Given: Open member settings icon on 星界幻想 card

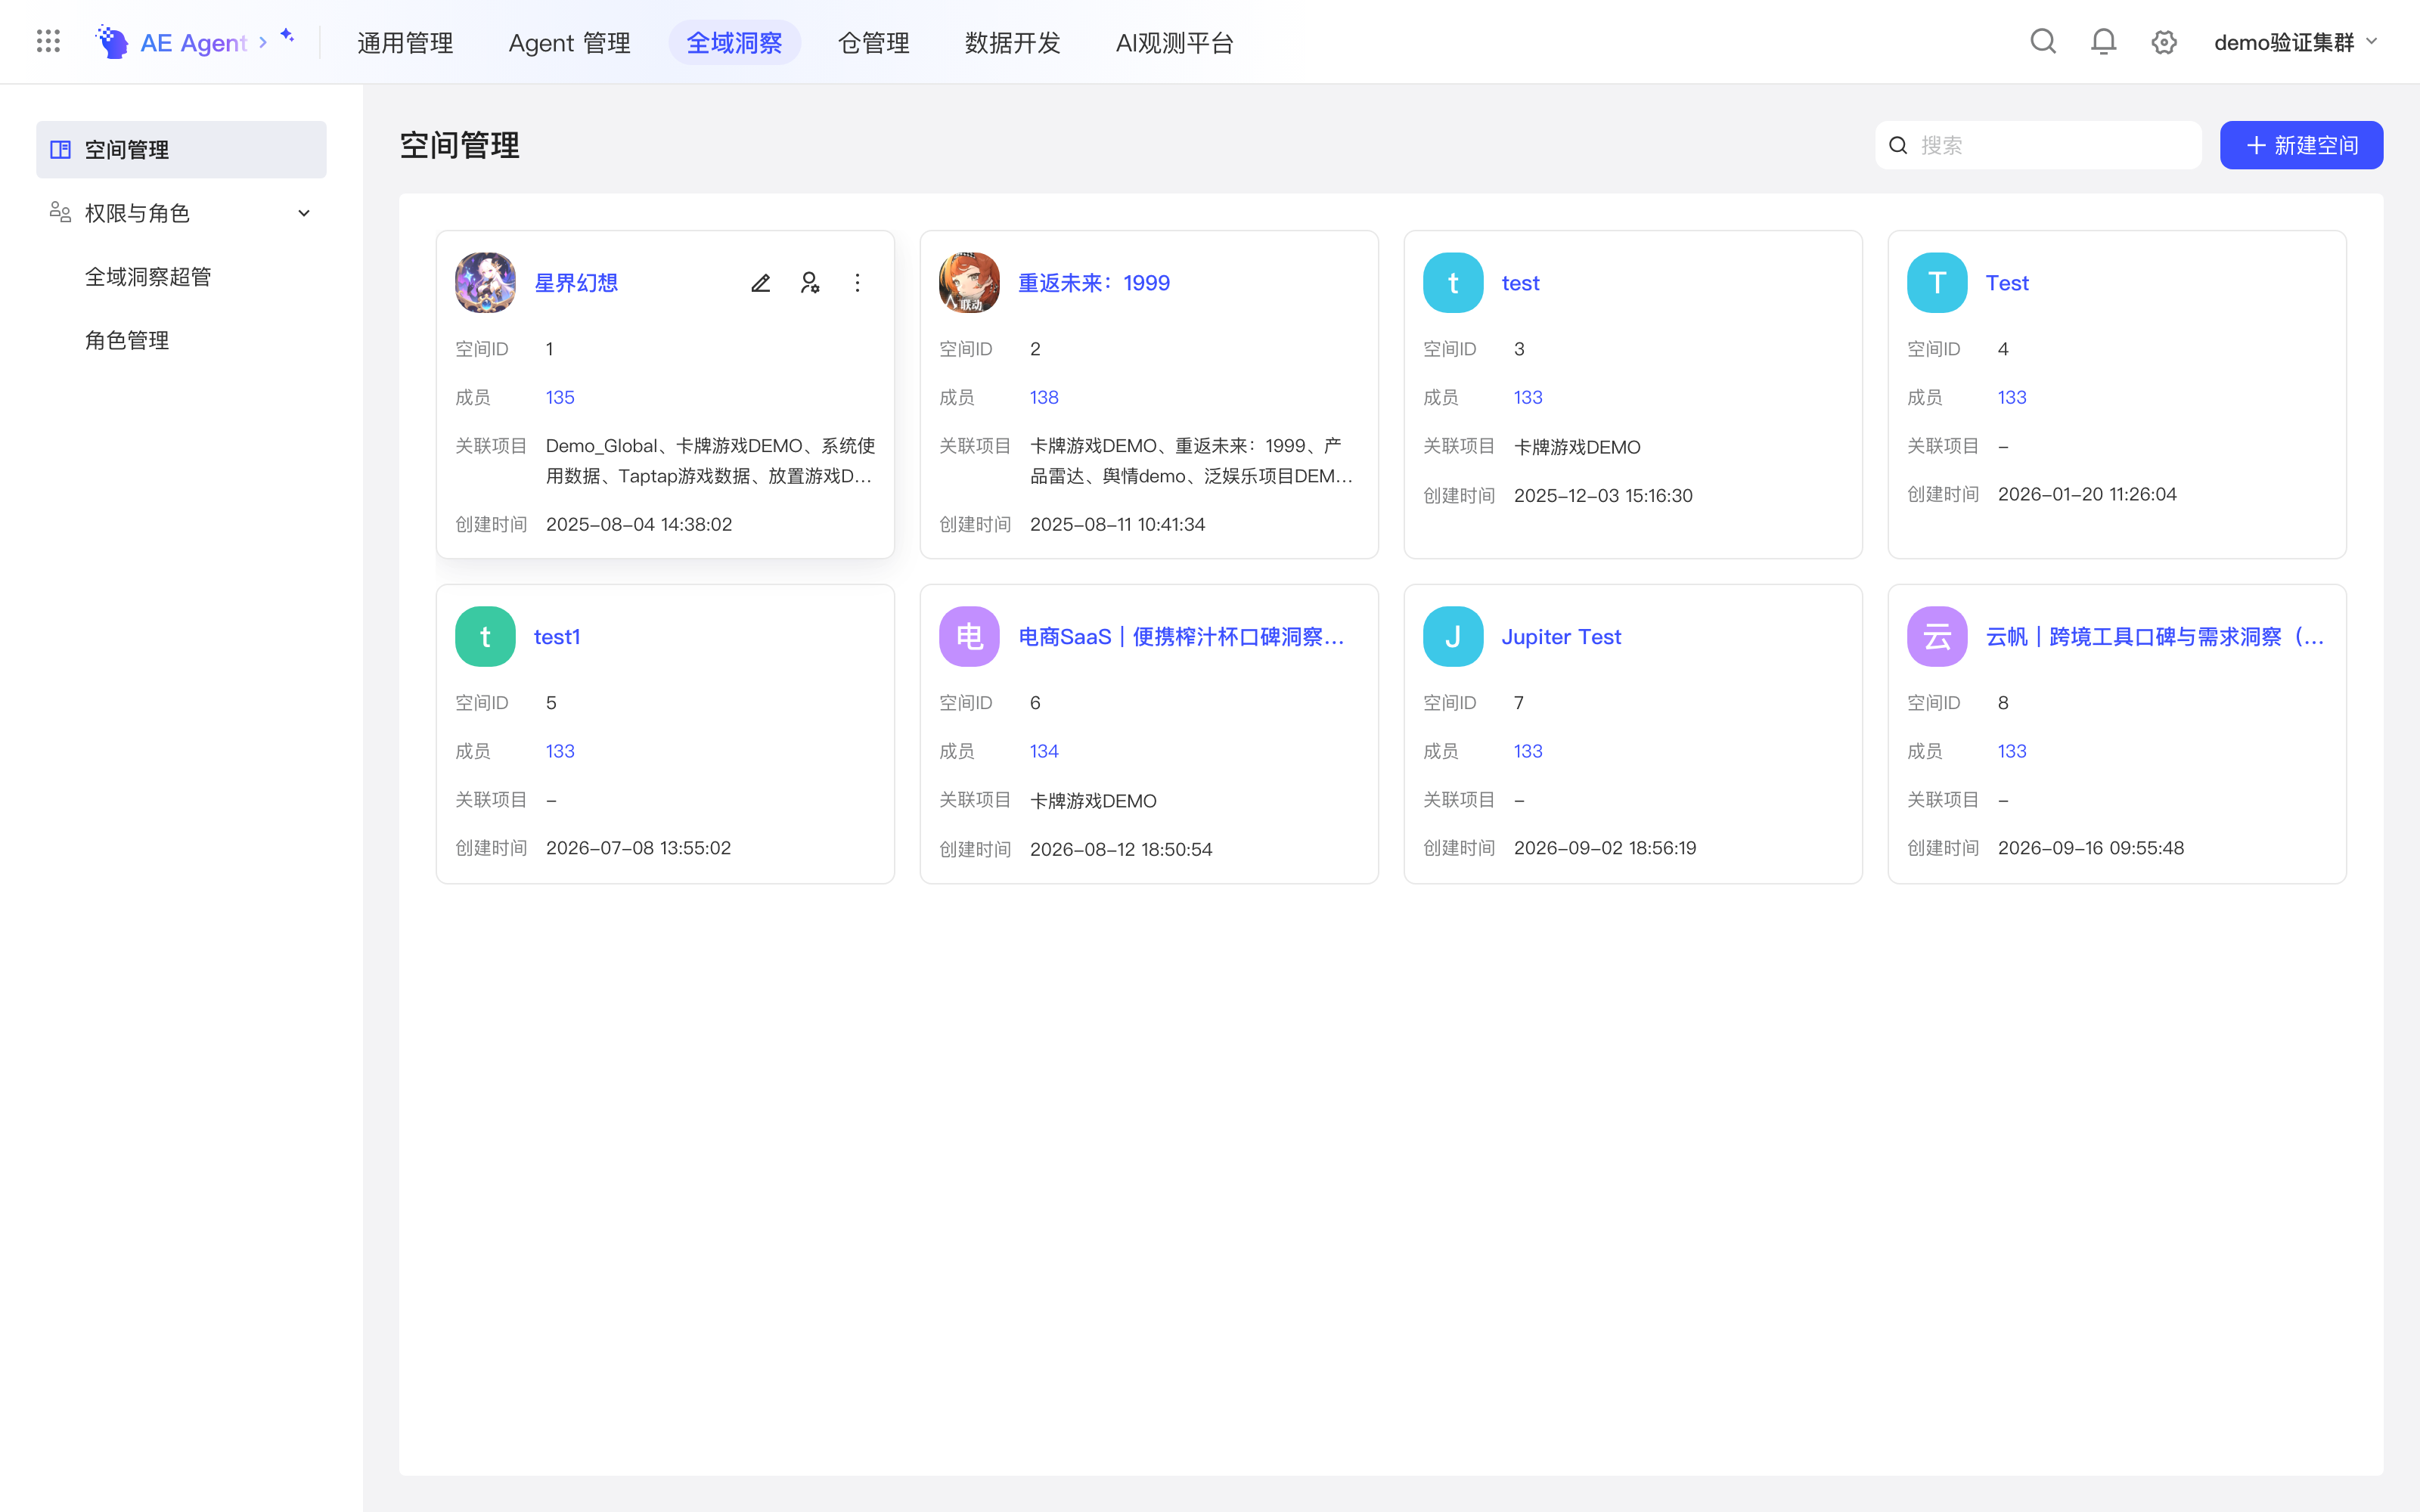Looking at the screenshot, I should pyautogui.click(x=810, y=283).
